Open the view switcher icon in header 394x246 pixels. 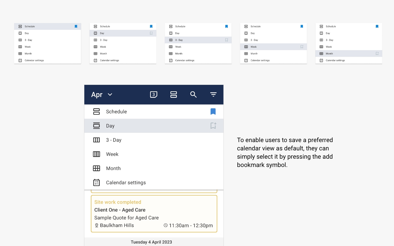(x=174, y=95)
